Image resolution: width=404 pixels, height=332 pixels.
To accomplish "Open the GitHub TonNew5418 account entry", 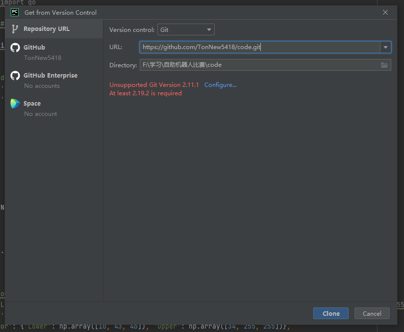I will click(54, 53).
